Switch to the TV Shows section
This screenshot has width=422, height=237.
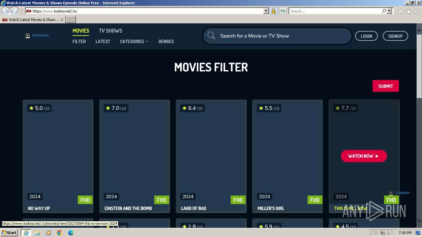point(110,31)
